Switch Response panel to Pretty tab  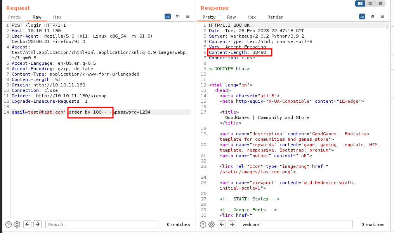pos(209,17)
